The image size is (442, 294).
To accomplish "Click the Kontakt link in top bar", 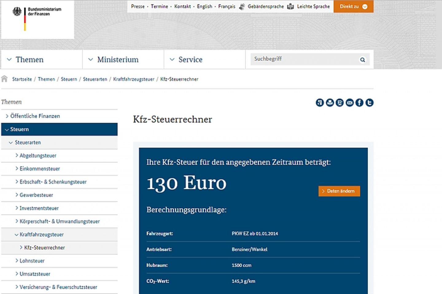I will 182,6.
